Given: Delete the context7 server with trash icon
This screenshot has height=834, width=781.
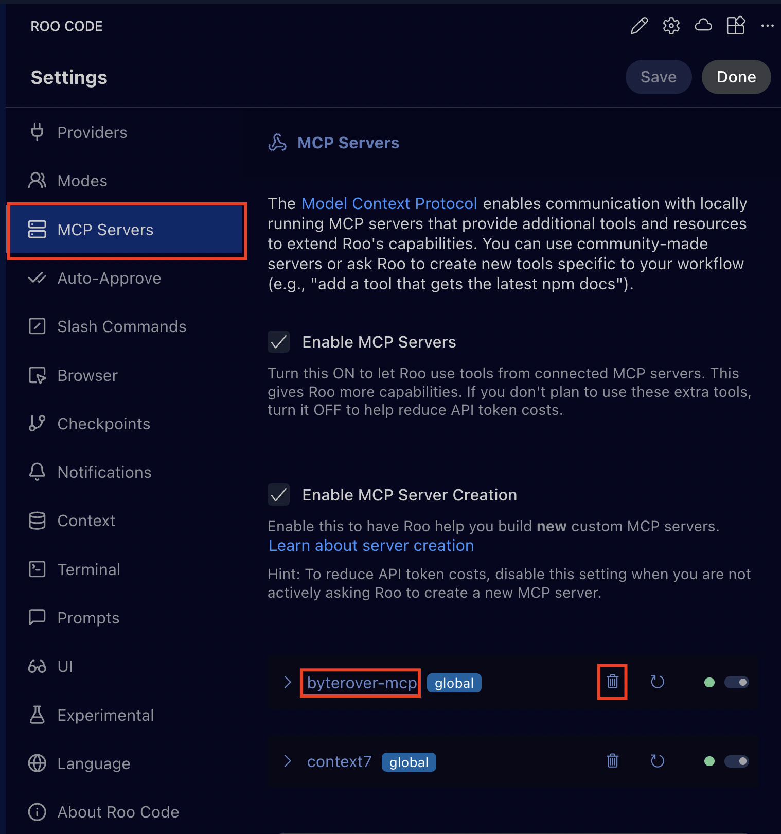Looking at the screenshot, I should point(612,761).
